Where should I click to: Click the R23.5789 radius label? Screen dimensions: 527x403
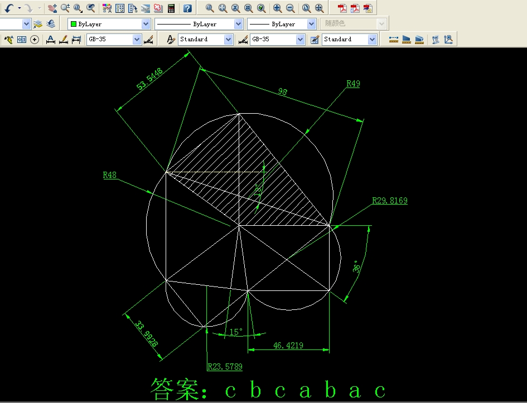[x=225, y=367]
